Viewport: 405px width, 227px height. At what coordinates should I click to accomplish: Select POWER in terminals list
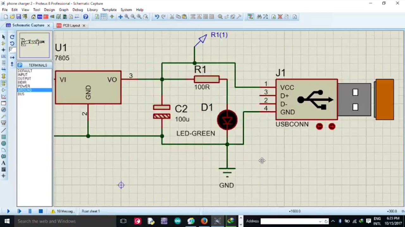click(x=24, y=86)
